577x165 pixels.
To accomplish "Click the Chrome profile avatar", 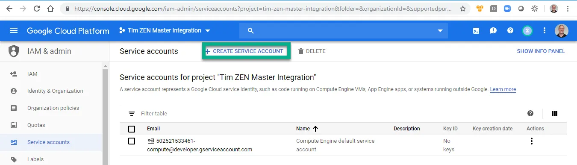I will [553, 9].
